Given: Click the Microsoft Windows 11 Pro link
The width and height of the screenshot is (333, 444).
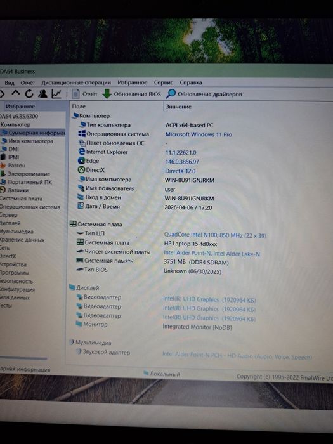Looking at the screenshot, I should click(x=199, y=134).
